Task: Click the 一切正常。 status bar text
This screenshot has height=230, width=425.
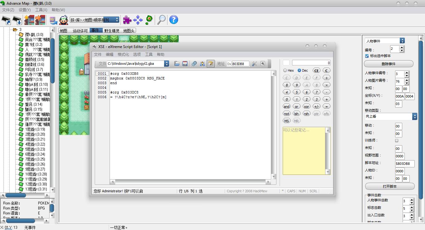Action: point(119,228)
